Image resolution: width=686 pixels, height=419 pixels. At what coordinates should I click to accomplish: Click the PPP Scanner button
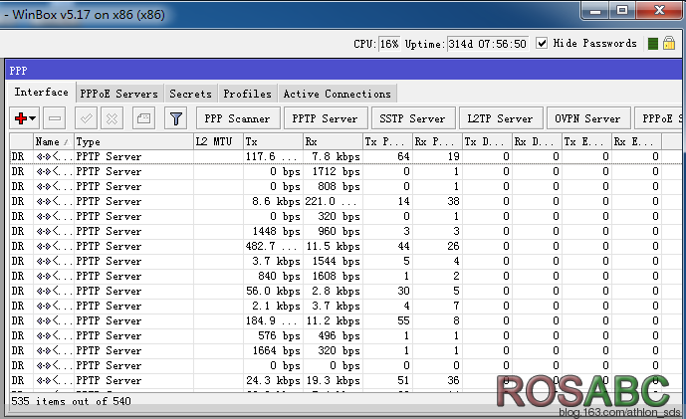[x=238, y=118]
